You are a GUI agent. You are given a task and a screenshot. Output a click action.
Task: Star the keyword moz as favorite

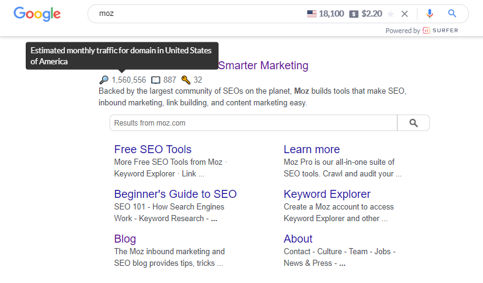(x=391, y=14)
